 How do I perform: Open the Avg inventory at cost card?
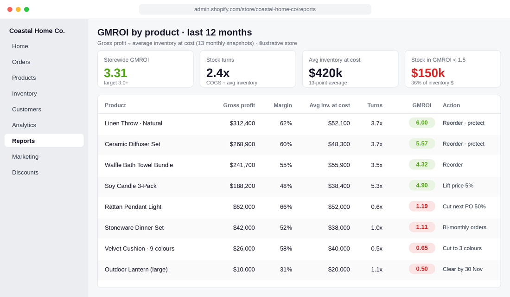[x=351, y=69]
